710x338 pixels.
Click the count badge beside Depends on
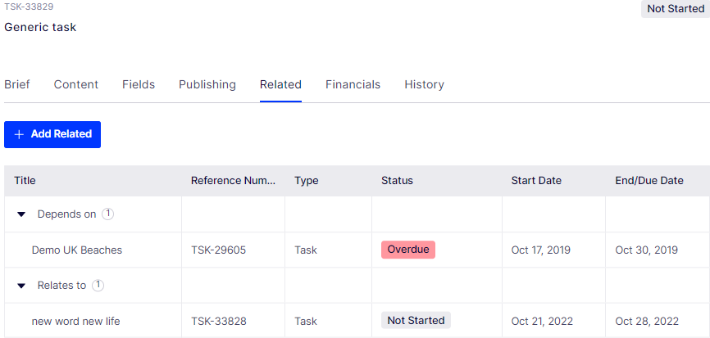(107, 214)
